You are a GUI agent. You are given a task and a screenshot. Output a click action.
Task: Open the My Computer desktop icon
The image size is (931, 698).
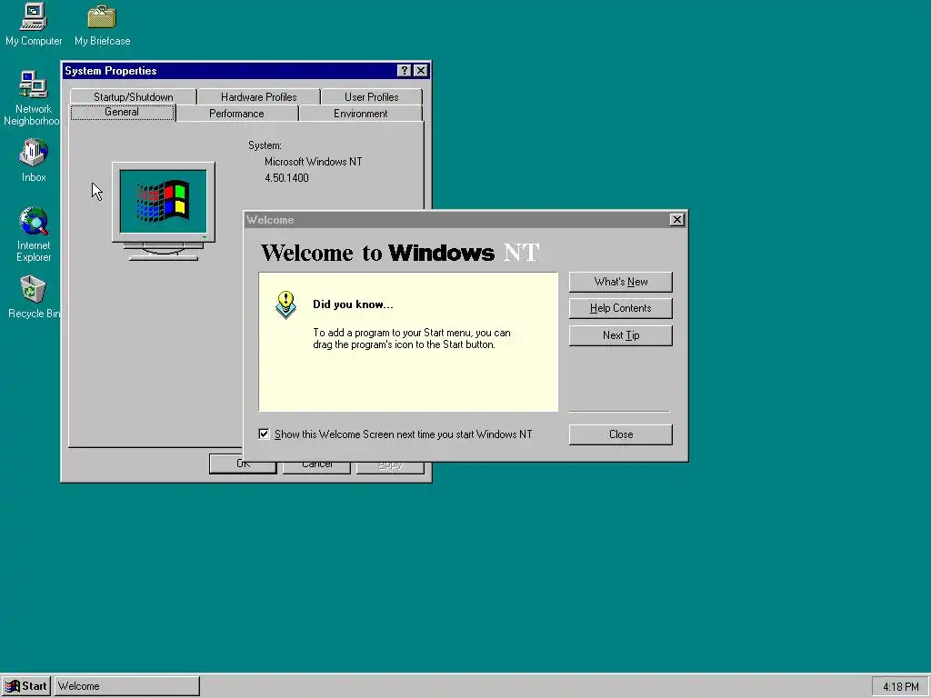point(34,24)
